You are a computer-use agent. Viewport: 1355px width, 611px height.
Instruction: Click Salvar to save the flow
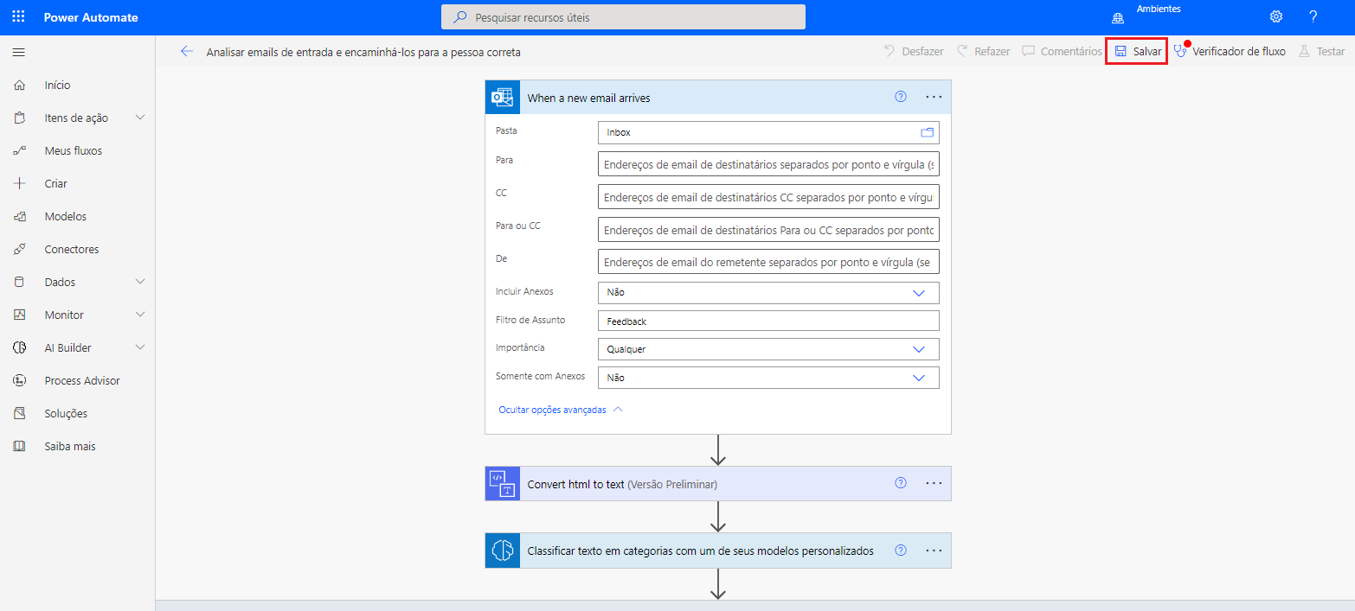click(x=1137, y=52)
